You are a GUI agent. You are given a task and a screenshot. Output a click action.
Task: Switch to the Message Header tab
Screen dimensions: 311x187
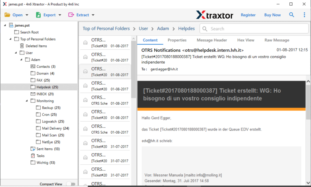[212, 40]
